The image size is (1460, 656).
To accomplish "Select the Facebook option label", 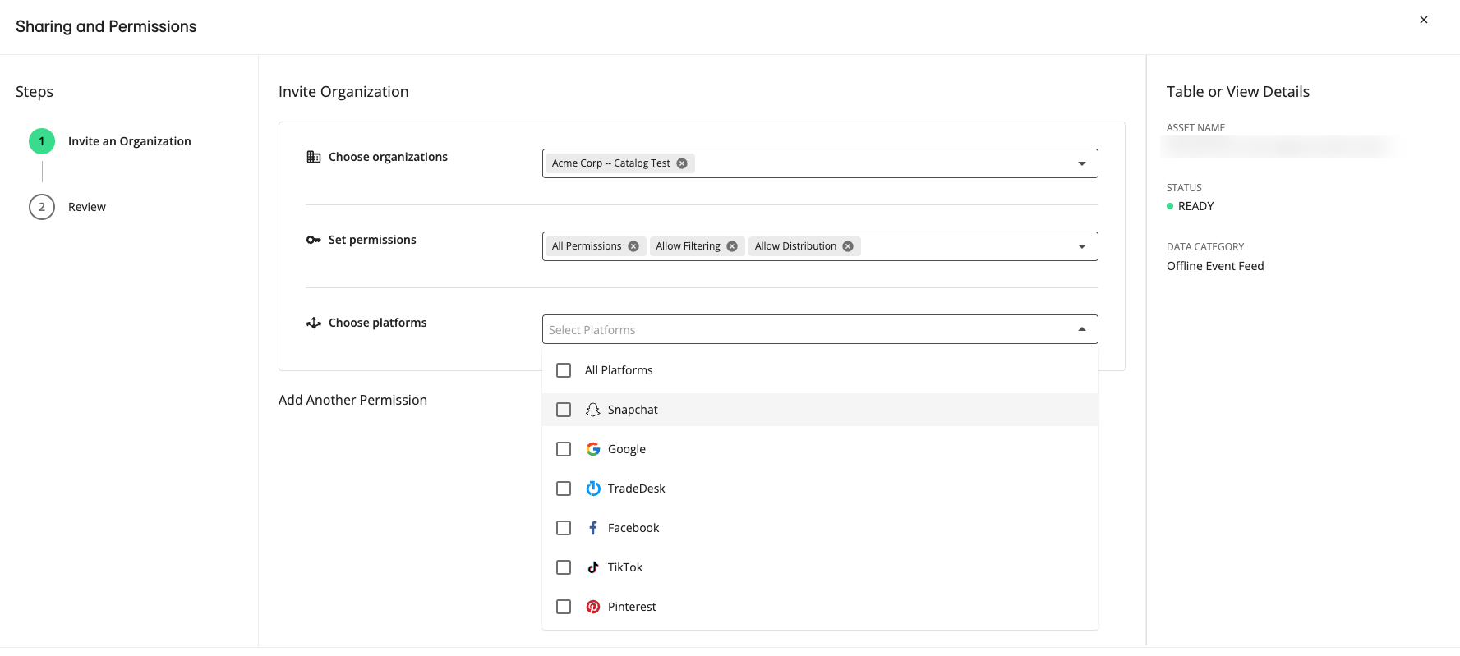I will pyautogui.click(x=633, y=528).
